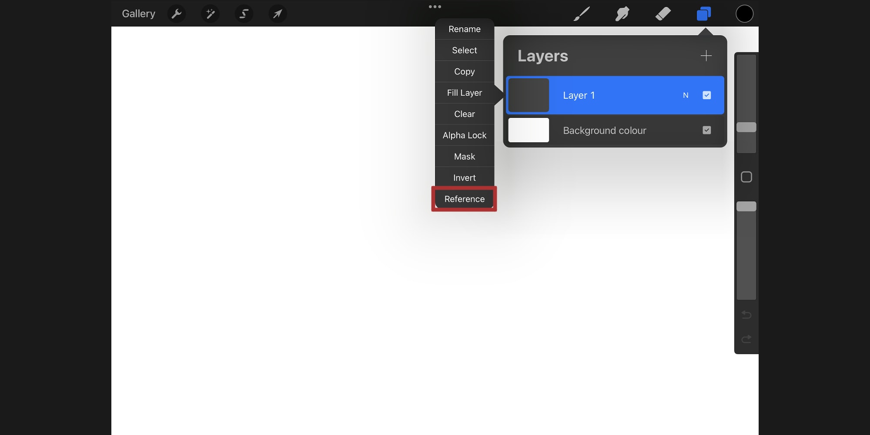
Task: Pick the Brush tool
Action: (x=582, y=13)
